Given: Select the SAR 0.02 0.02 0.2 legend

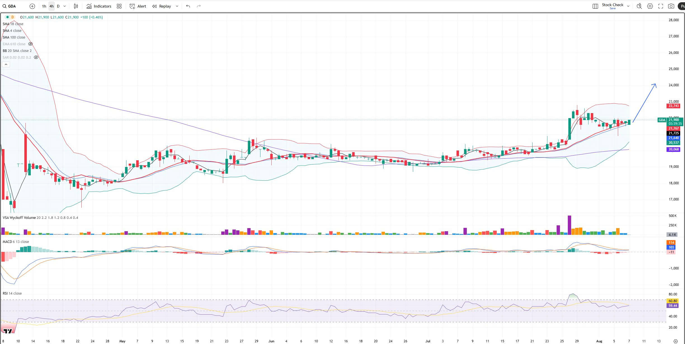Looking at the screenshot, I should (17, 57).
